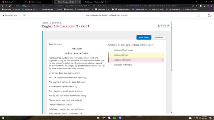Click the poem title 'The Lesson'
This screenshot has height=120, width=214.
pyautogui.click(x=77, y=49)
